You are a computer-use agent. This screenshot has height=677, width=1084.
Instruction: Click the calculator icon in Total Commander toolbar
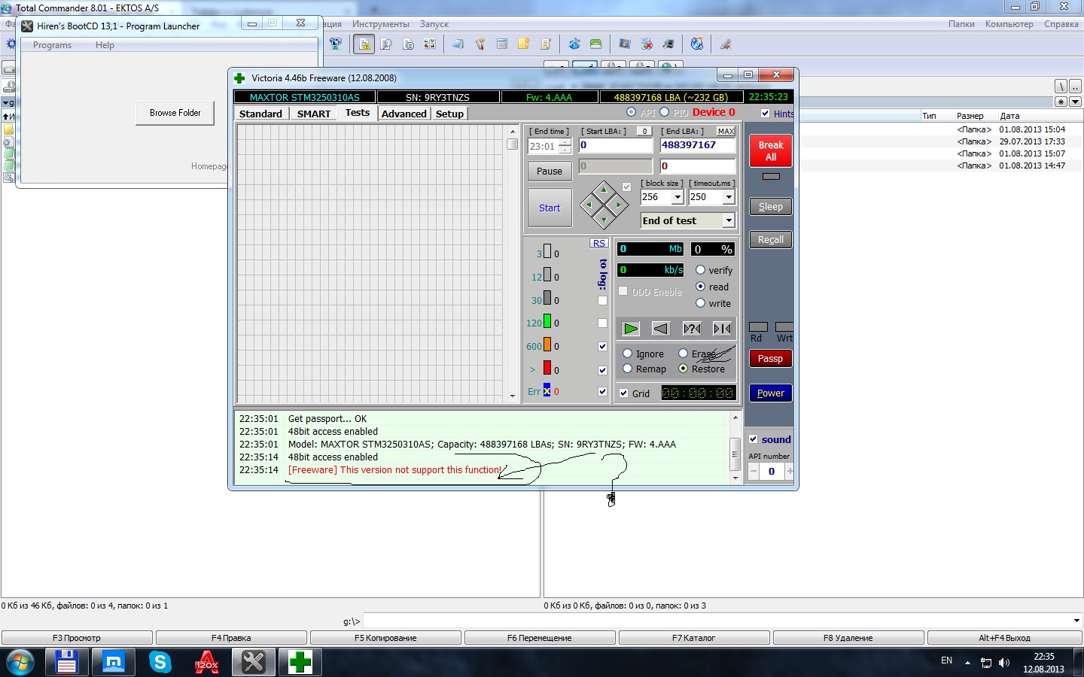point(502,44)
